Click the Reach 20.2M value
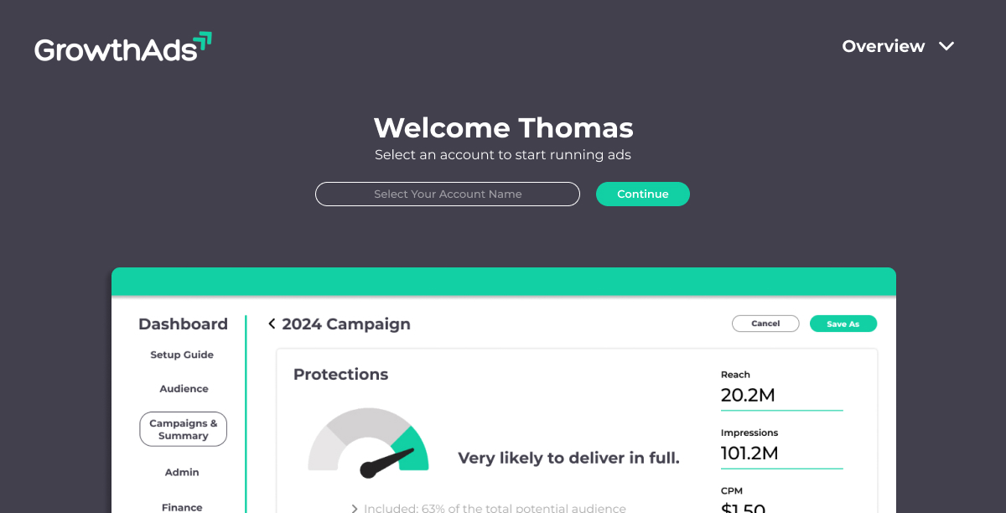This screenshot has height=513, width=1006. click(x=748, y=395)
